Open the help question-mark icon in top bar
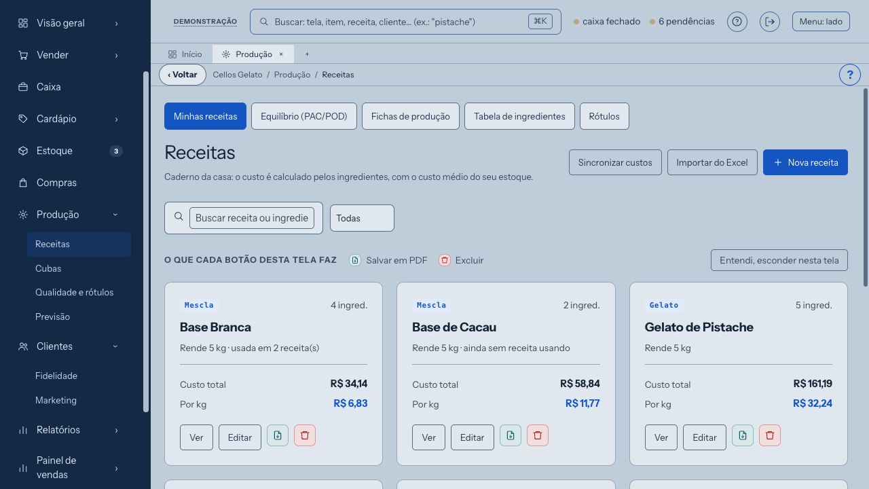Image resolution: width=869 pixels, height=489 pixels. 737,22
